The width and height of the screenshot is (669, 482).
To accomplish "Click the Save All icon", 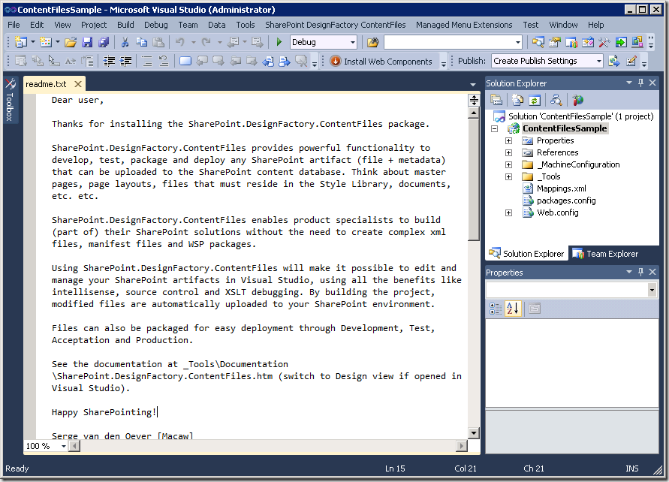I will pyautogui.click(x=104, y=42).
